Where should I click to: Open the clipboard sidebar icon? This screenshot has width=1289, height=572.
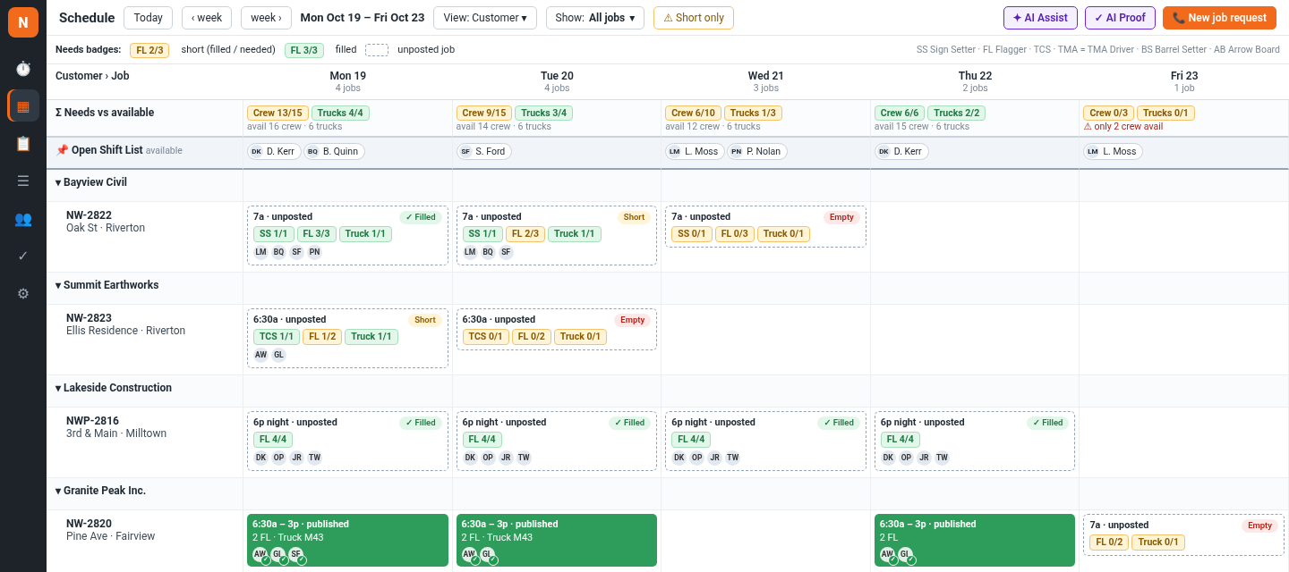pos(23,143)
